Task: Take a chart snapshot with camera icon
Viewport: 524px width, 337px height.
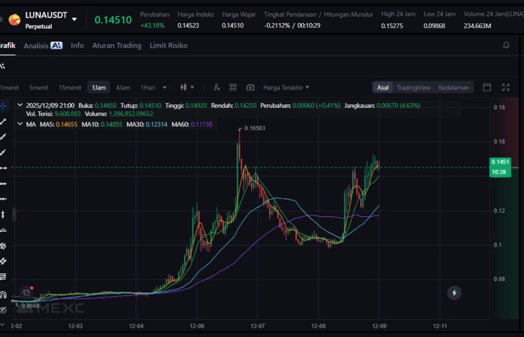Action: pos(250,87)
